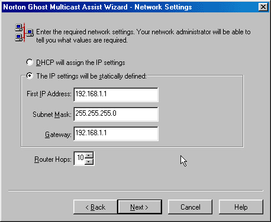The image size is (271, 222).
Task: Decrease Router Hops with down arrow
Action: tap(89, 162)
